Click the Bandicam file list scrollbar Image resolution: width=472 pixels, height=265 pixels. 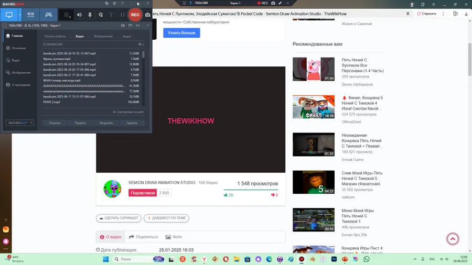pyautogui.click(x=143, y=54)
